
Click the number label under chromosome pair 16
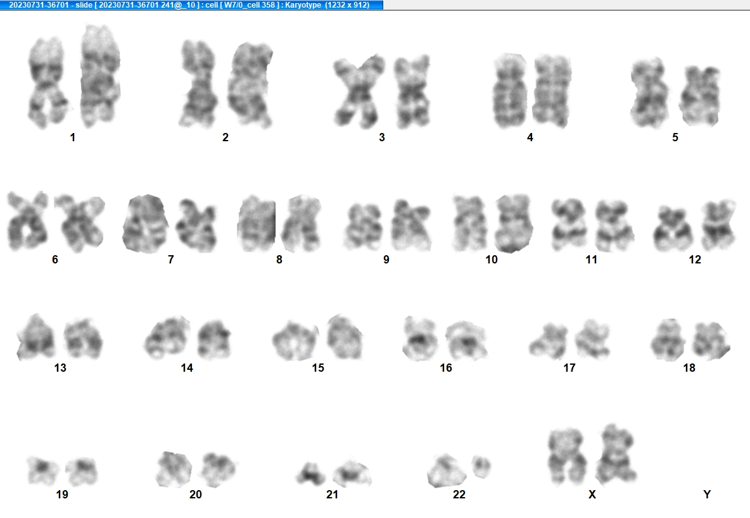(x=446, y=368)
